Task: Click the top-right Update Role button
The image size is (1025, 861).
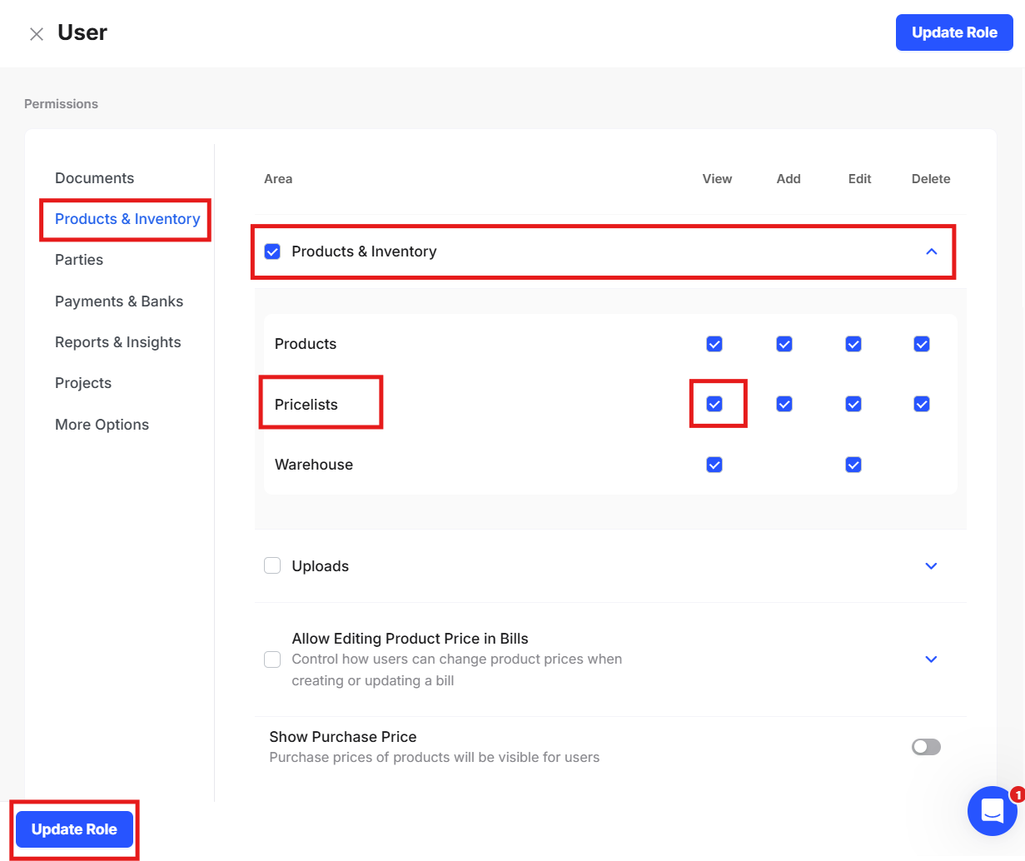Action: (x=954, y=32)
